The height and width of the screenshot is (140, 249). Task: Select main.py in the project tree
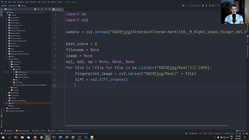[16, 90]
